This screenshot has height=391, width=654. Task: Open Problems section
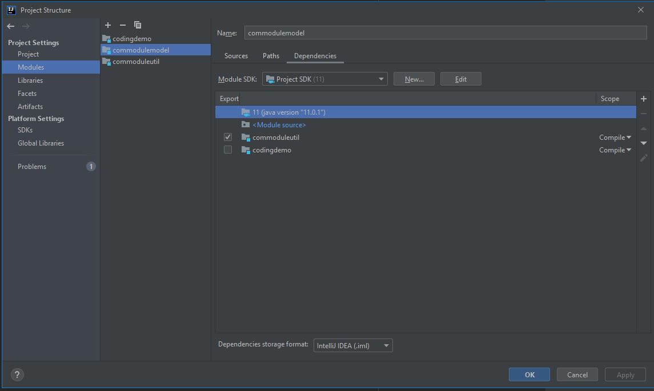pos(31,166)
